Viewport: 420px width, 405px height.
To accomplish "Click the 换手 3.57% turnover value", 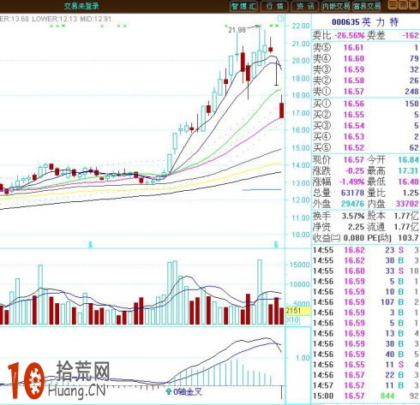I will 353,216.
